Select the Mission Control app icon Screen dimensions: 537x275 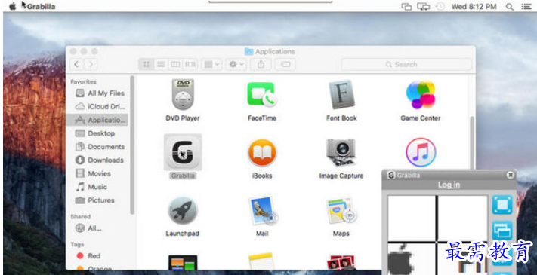click(x=183, y=262)
